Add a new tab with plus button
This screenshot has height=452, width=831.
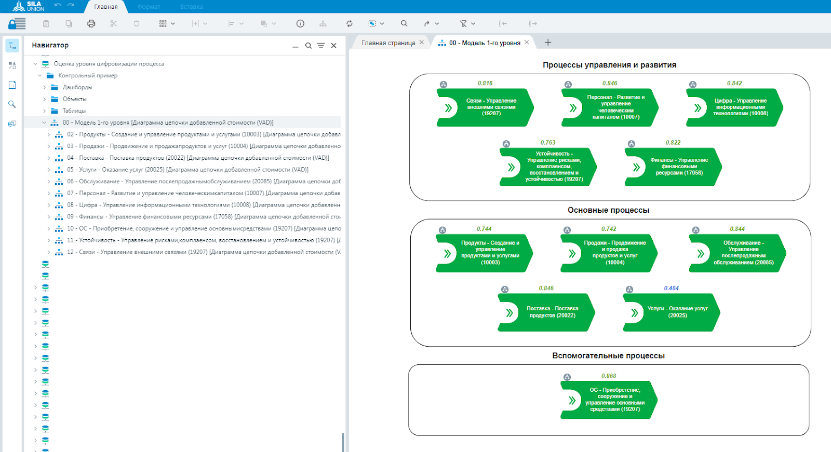pyautogui.click(x=548, y=43)
